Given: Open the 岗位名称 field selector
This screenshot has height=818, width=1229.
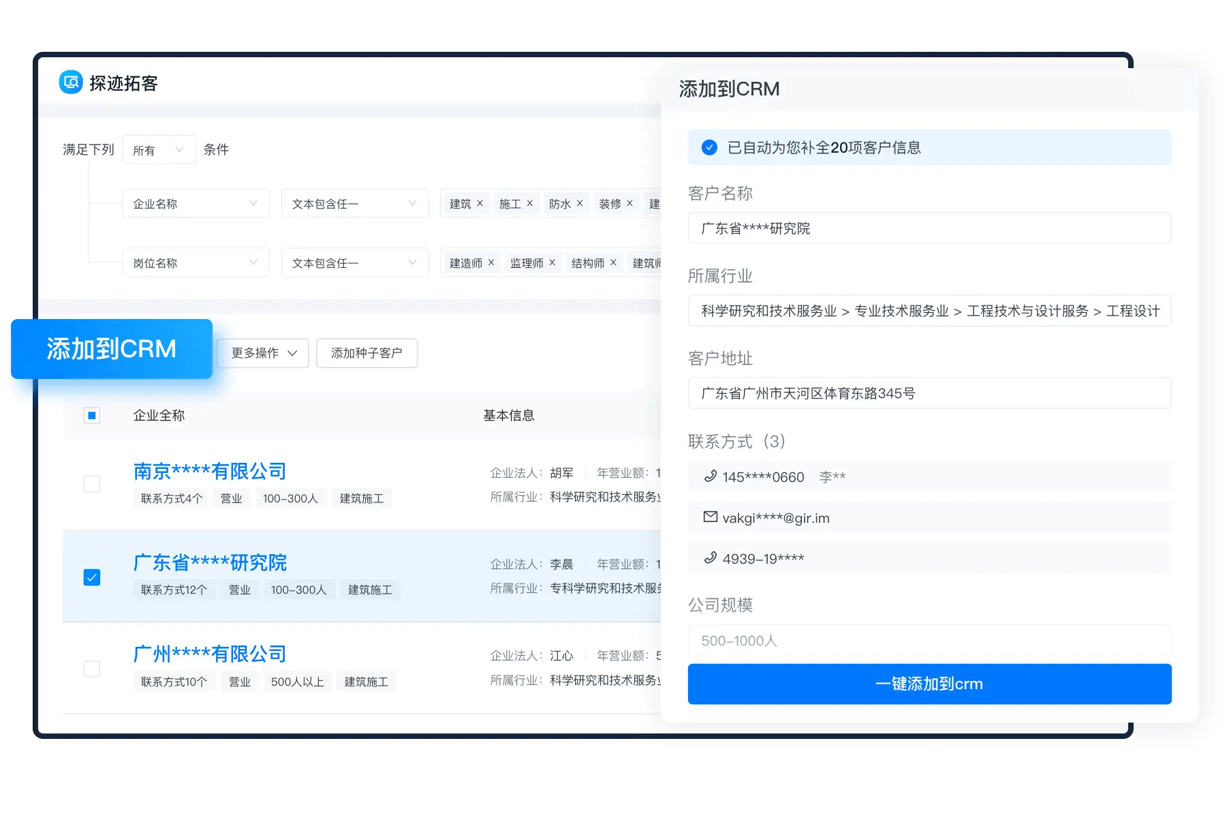Looking at the screenshot, I should coord(196,263).
